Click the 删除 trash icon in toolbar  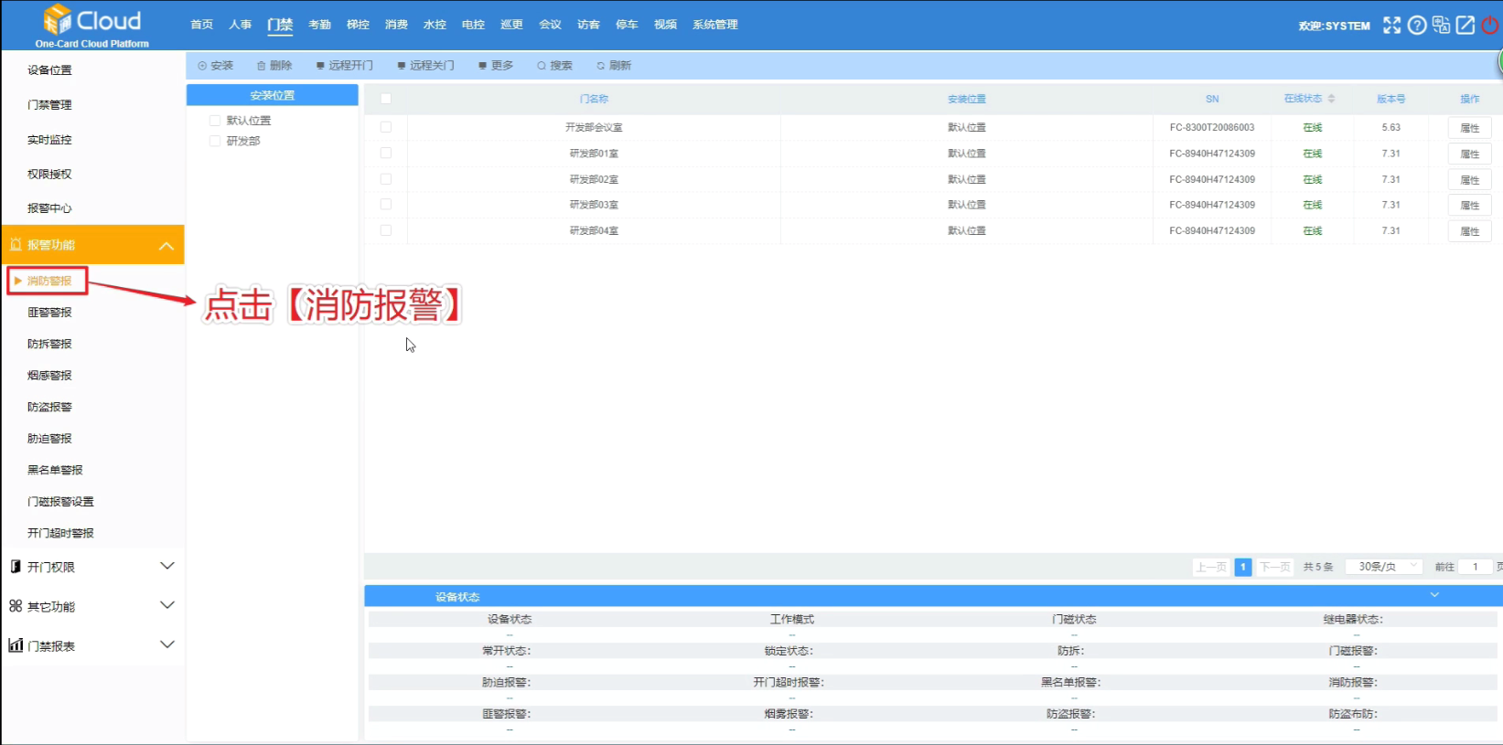262,66
